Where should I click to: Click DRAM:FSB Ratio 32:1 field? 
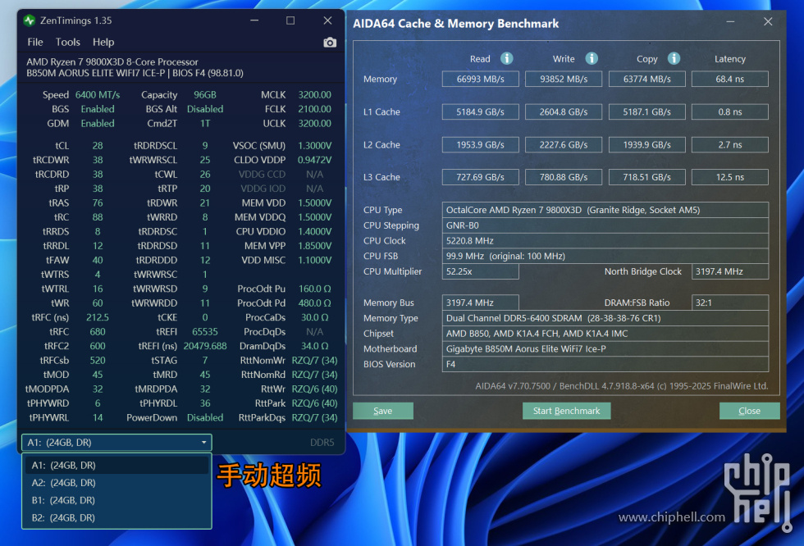[x=729, y=303]
